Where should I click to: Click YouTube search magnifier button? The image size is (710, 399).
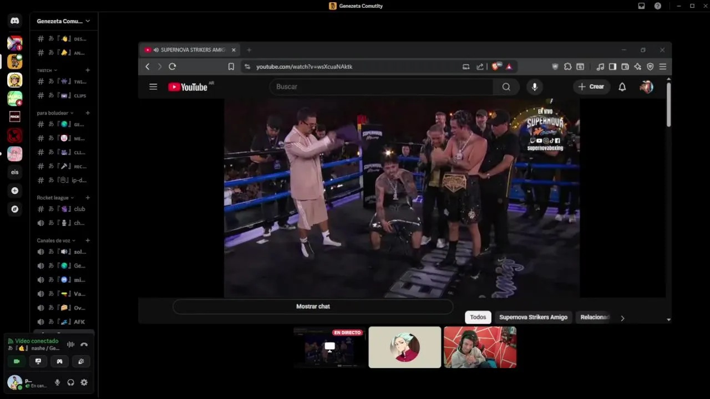[506, 86]
